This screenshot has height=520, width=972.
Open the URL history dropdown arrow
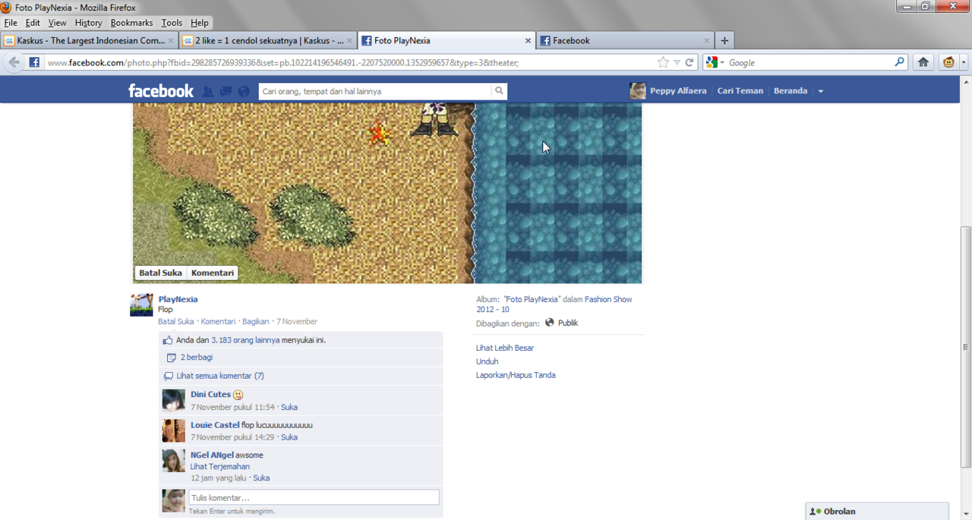point(677,62)
